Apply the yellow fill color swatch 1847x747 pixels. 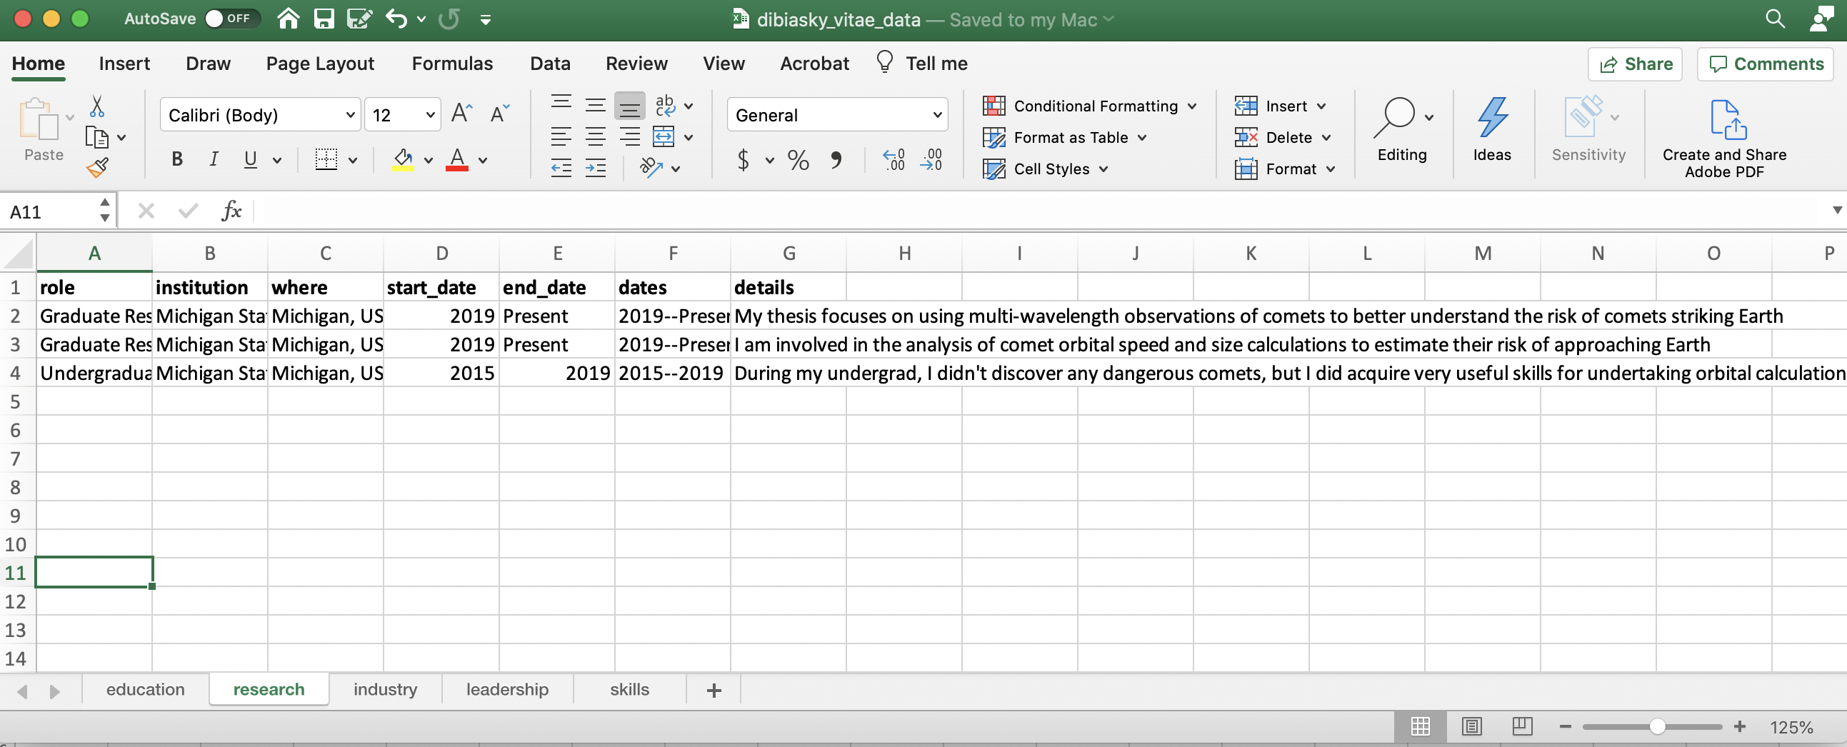click(x=402, y=160)
